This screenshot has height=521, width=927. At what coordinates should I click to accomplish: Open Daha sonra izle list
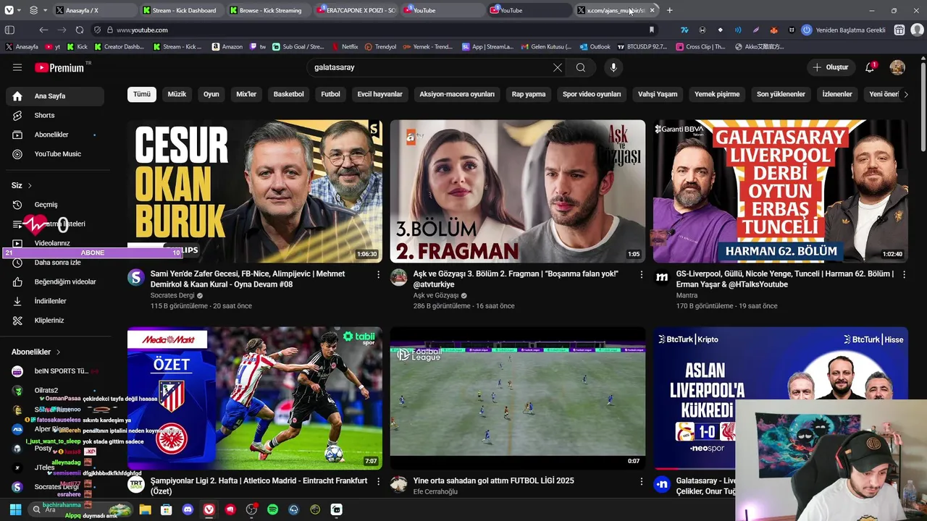coord(55,262)
